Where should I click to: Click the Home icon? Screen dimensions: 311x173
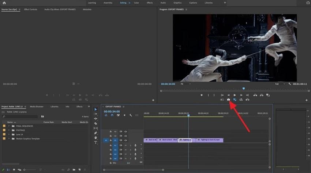[4, 3]
